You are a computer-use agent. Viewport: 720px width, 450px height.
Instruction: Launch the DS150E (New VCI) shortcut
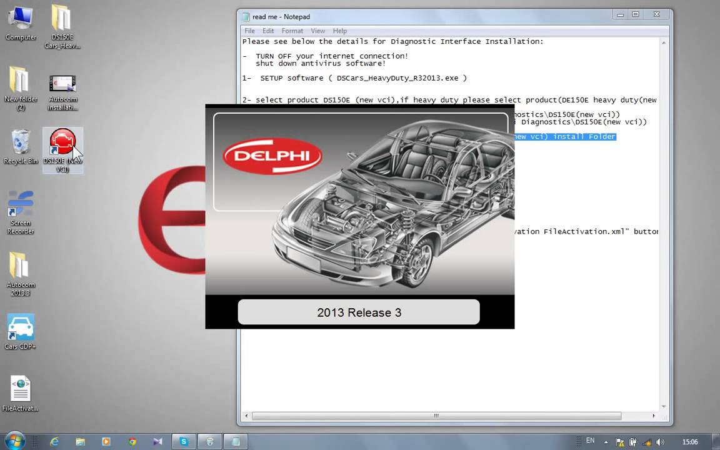pyautogui.click(x=62, y=150)
